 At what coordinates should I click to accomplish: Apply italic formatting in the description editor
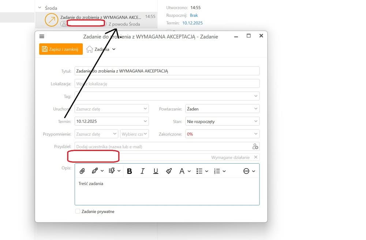[142, 171]
